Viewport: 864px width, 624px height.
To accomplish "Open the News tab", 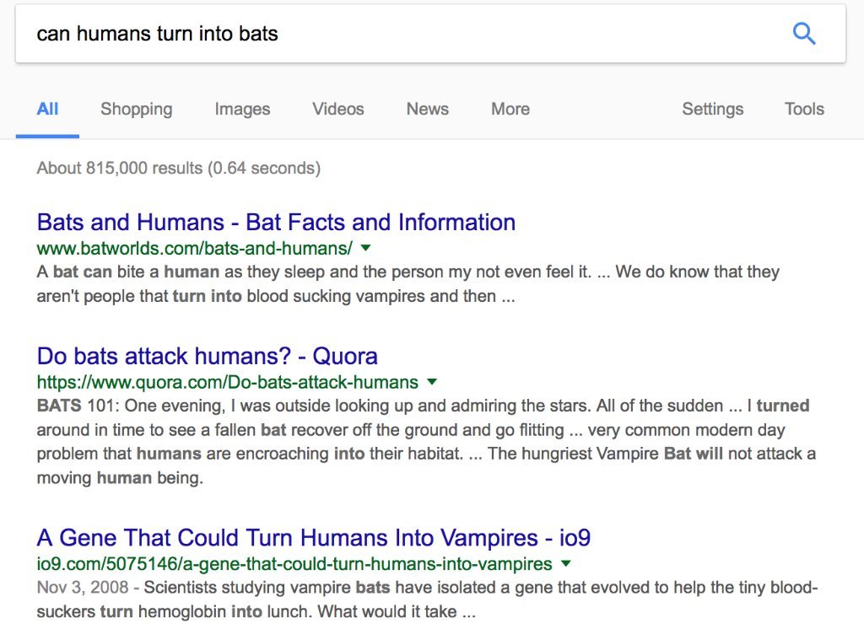I will click(x=428, y=109).
